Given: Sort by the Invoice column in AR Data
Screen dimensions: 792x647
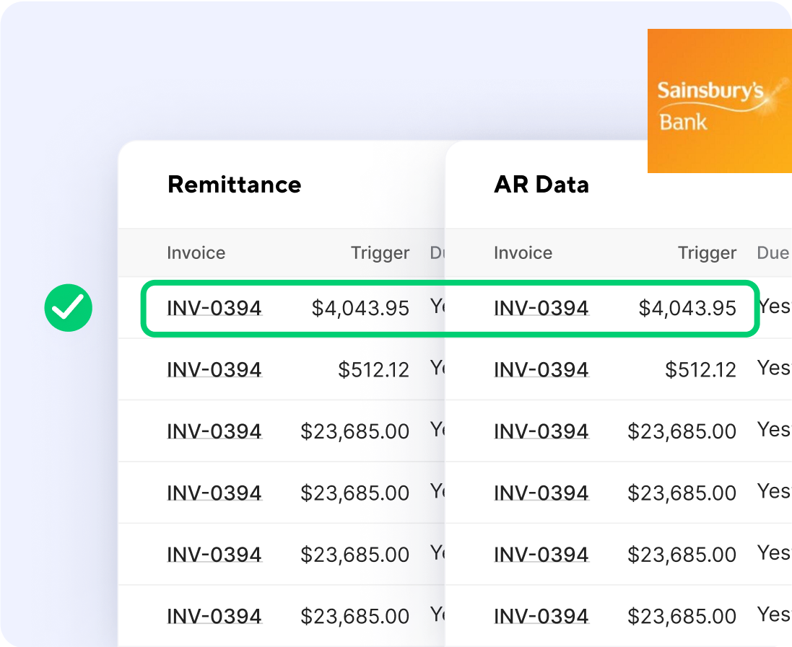Looking at the screenshot, I should [x=523, y=253].
